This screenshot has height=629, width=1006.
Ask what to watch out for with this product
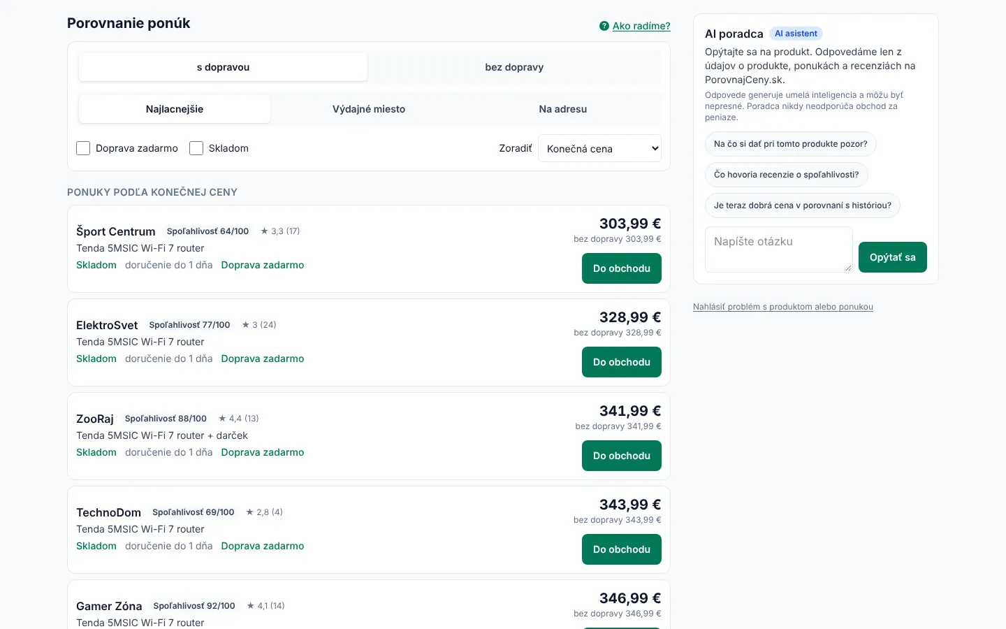pos(791,144)
